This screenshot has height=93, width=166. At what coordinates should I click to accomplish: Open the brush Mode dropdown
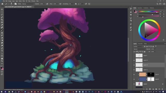click(28, 4)
